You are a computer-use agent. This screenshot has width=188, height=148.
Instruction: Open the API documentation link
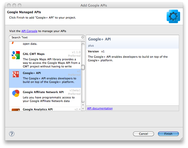[x=100, y=108]
